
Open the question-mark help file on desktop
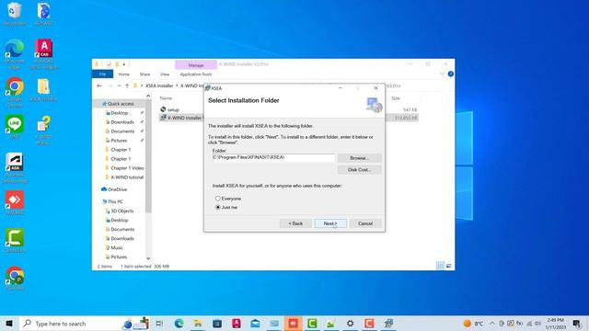point(43,130)
